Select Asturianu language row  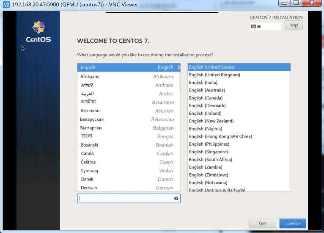tap(129, 111)
